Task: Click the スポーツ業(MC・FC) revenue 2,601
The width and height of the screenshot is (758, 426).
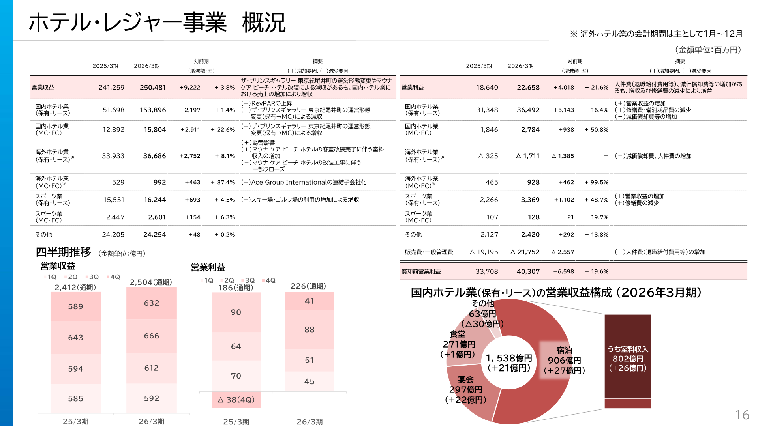Action: (157, 217)
